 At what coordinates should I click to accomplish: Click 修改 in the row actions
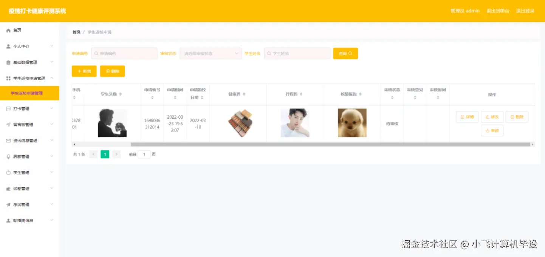click(492, 117)
